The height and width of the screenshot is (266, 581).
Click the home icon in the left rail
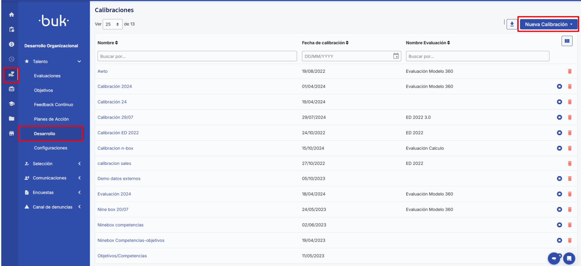tap(12, 15)
